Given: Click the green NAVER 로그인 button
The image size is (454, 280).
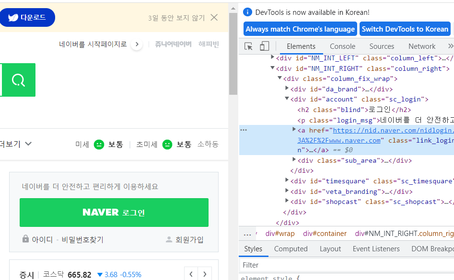Looking at the screenshot, I should click(114, 213).
